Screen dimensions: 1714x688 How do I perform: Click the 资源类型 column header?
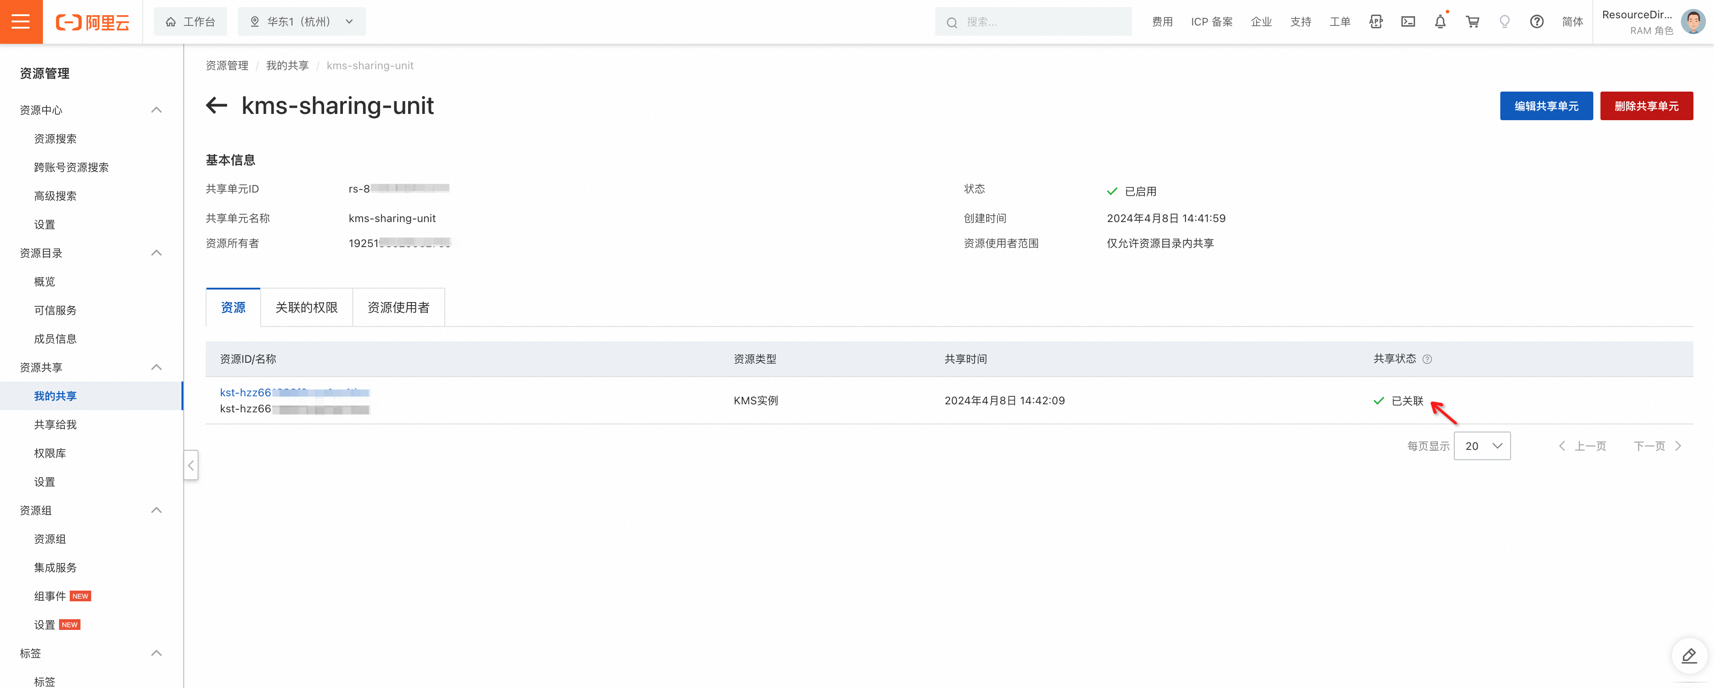click(x=755, y=359)
